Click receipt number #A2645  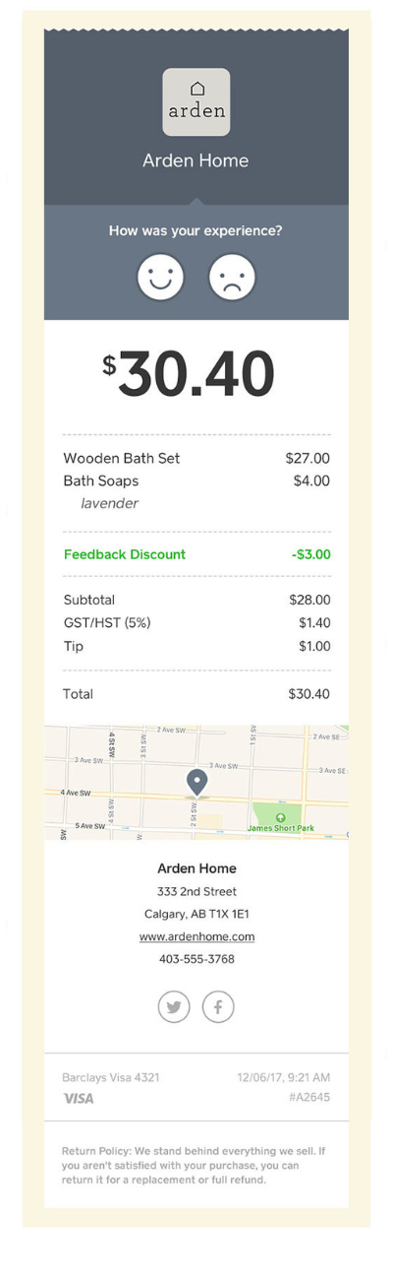coord(309,1097)
